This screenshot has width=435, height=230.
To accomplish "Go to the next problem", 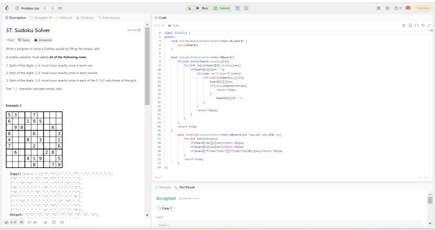I will click(52, 8).
